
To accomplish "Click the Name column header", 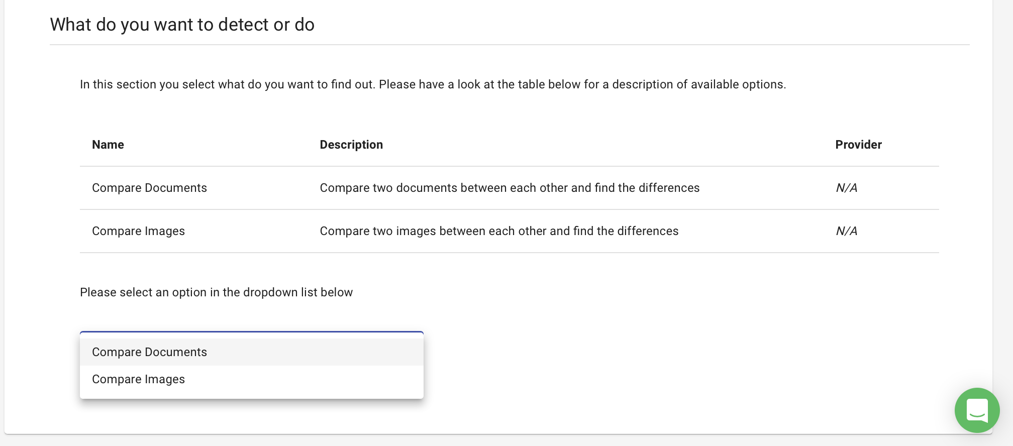I will [108, 145].
